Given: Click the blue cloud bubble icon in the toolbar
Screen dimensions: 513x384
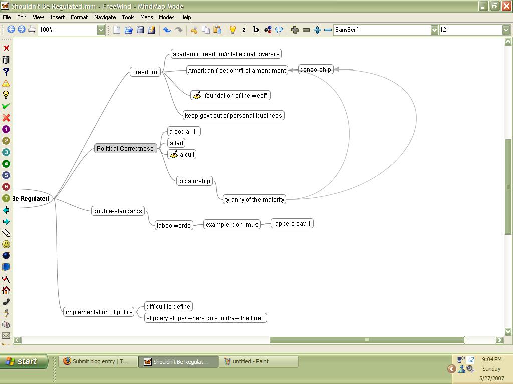Looking at the screenshot, I should pos(279,30).
